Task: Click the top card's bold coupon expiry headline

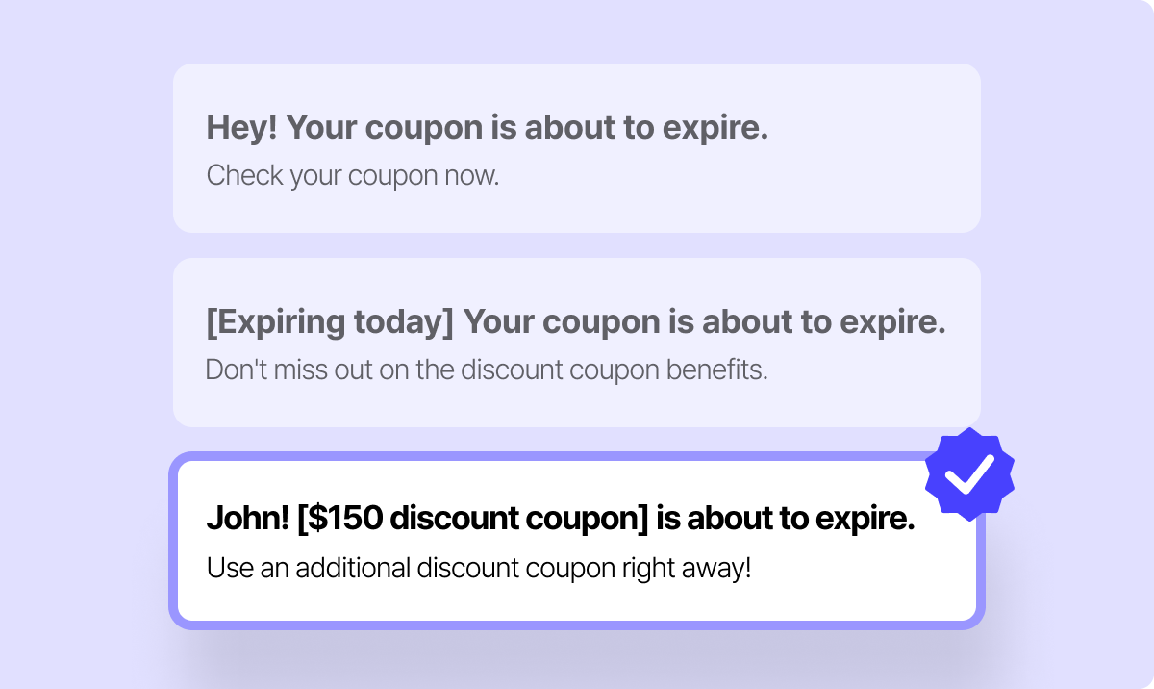Action: (487, 128)
